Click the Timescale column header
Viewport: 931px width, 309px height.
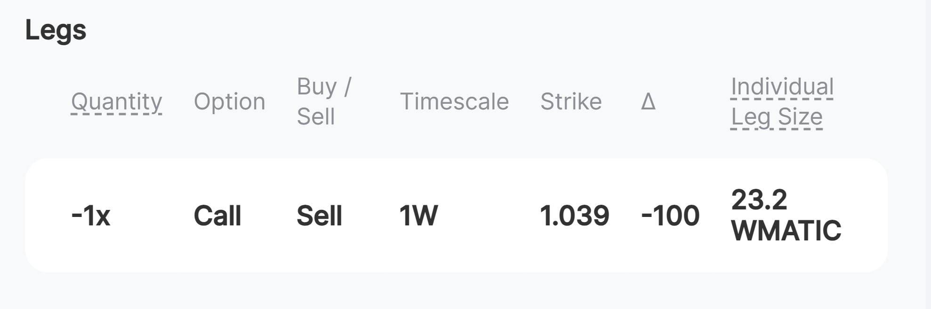(454, 101)
